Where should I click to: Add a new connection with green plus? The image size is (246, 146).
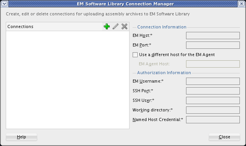click(x=107, y=27)
